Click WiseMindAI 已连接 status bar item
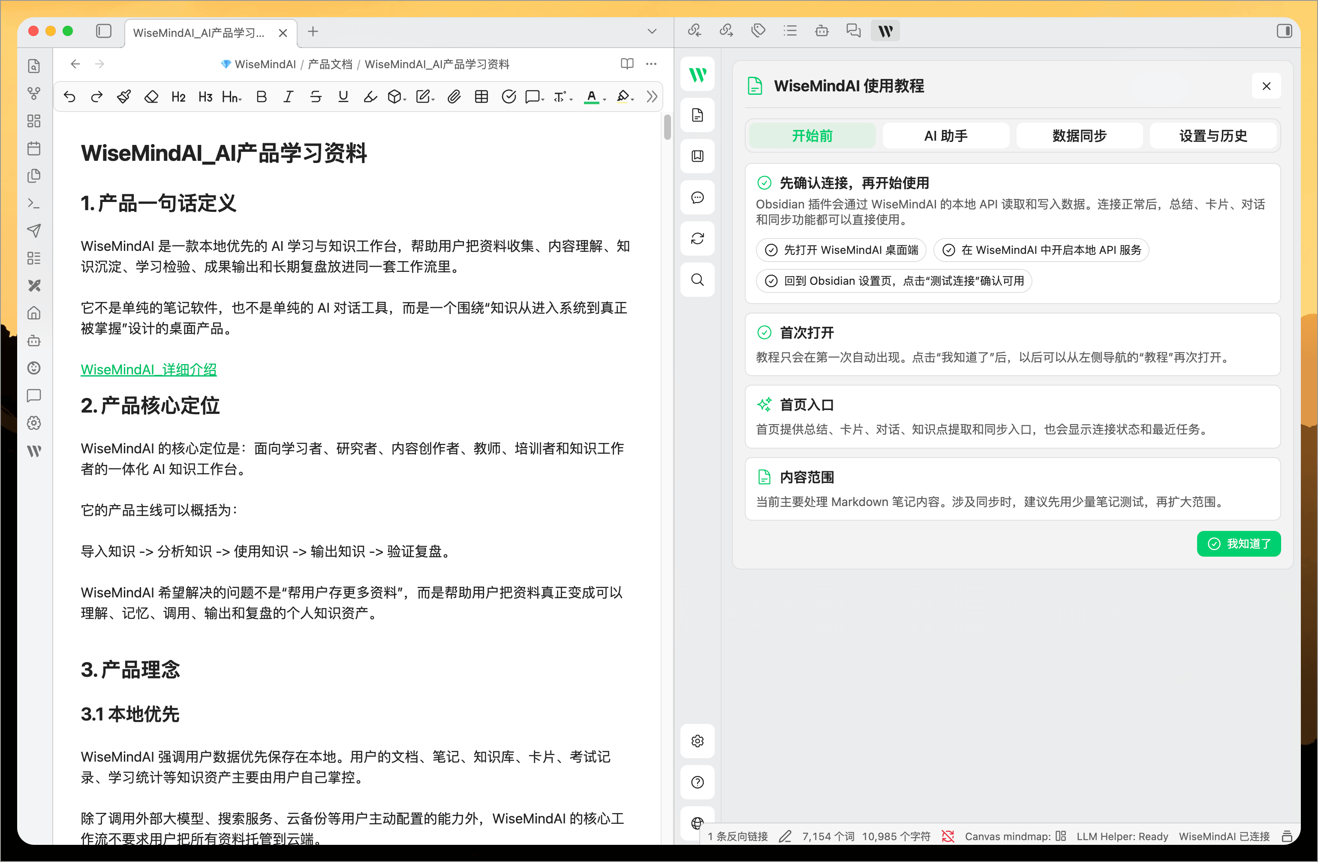The height and width of the screenshot is (862, 1318). [x=1224, y=836]
